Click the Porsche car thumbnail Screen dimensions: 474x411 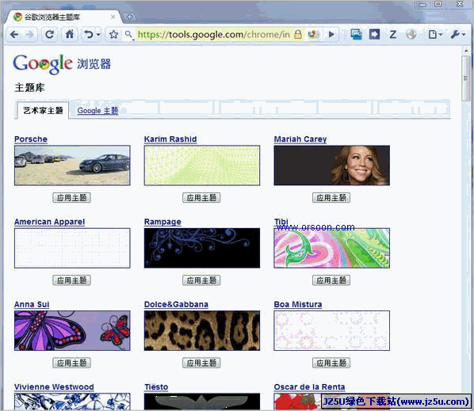pos(72,166)
